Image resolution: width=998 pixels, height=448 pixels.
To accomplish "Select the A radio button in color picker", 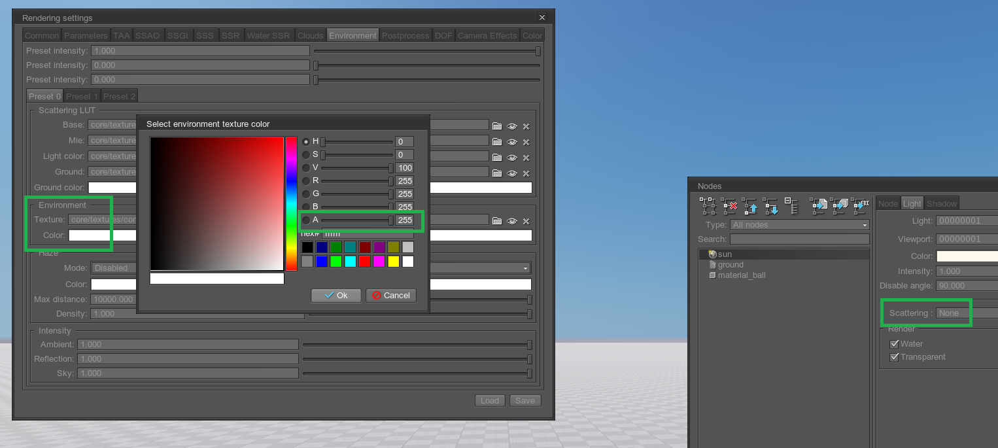I will click(305, 220).
